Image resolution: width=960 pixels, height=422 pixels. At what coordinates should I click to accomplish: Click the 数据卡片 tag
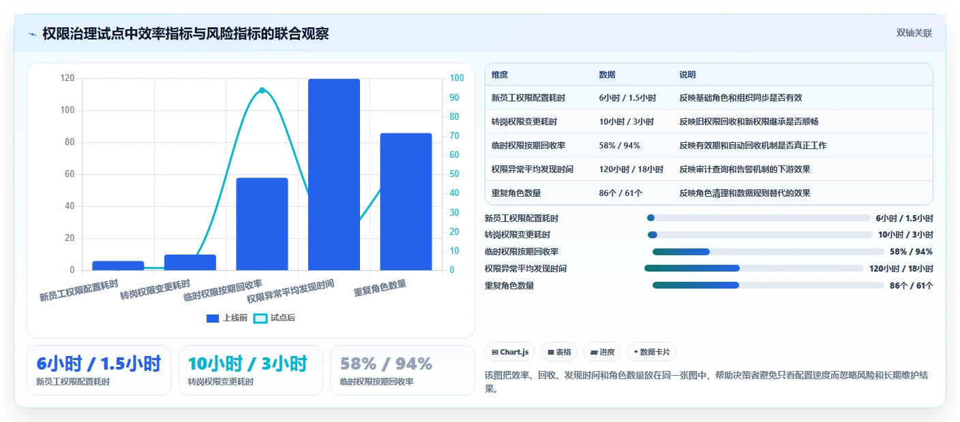coord(652,352)
